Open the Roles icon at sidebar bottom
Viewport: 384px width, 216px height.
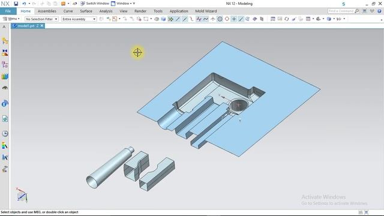(5, 169)
